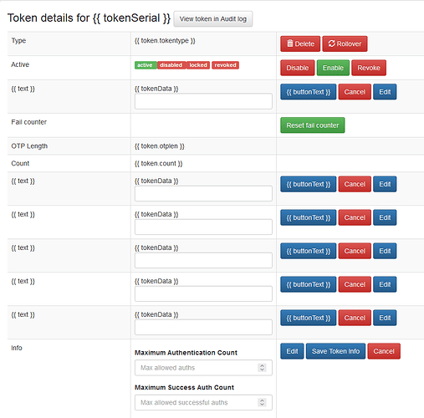Viewport: 424px width, 418px height.
Task: Click Edit in the Info row
Action: click(x=292, y=351)
